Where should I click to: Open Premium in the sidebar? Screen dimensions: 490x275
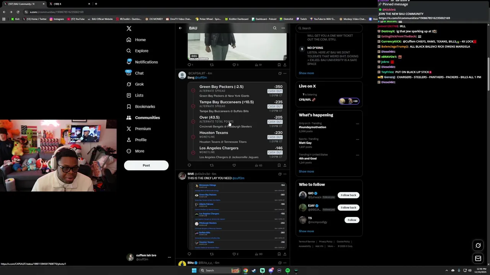tap(139, 129)
